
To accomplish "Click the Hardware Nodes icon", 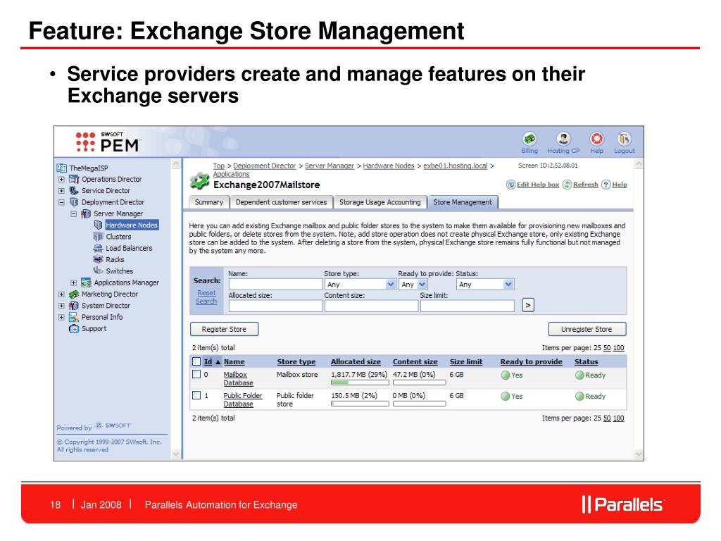I will coord(98,225).
